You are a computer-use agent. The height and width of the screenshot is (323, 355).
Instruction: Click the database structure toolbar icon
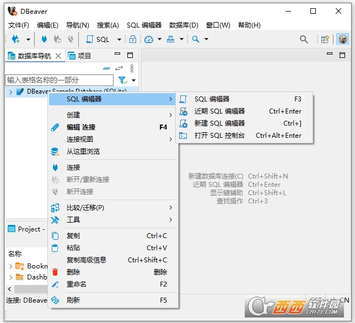pyautogui.click(x=171, y=39)
